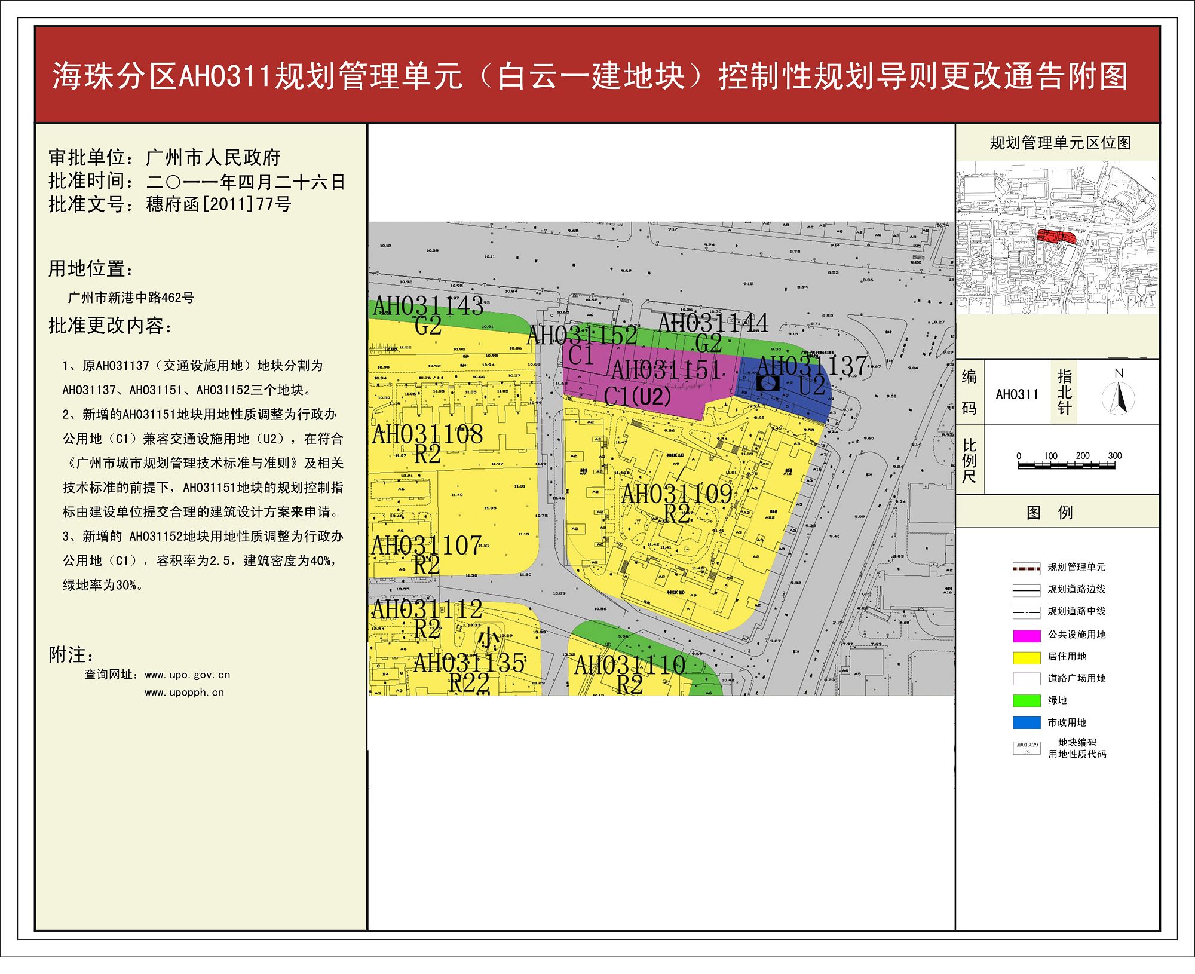The height and width of the screenshot is (974, 1195).
Task: Click the scale bar graphic
Action: (1067, 465)
